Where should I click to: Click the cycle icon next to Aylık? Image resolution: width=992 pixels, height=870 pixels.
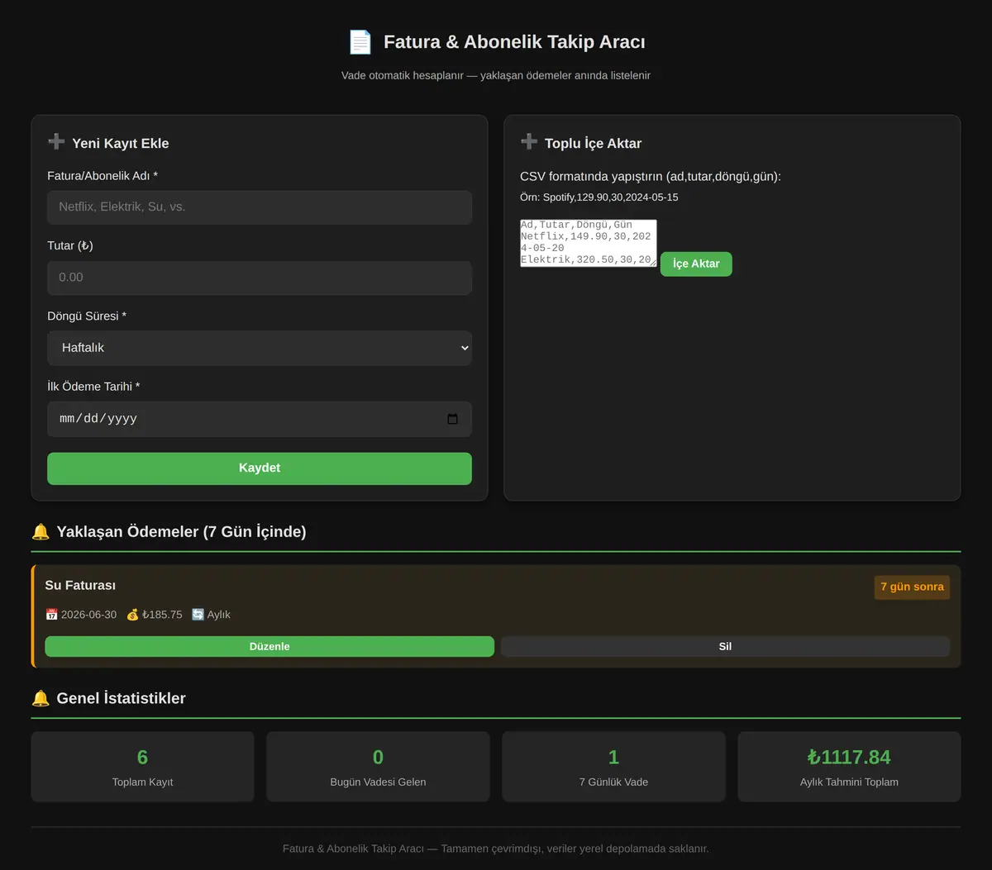198,615
